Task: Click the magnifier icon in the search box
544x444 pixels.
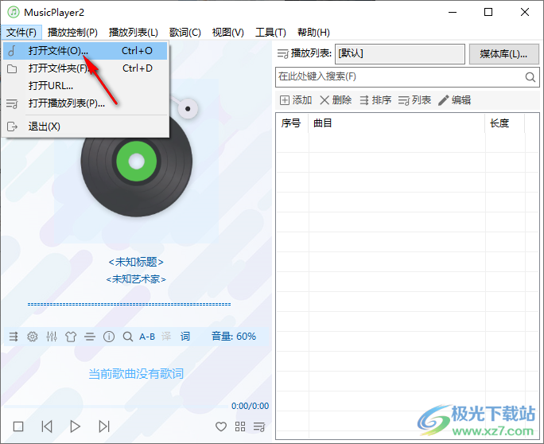Action: tap(530, 77)
